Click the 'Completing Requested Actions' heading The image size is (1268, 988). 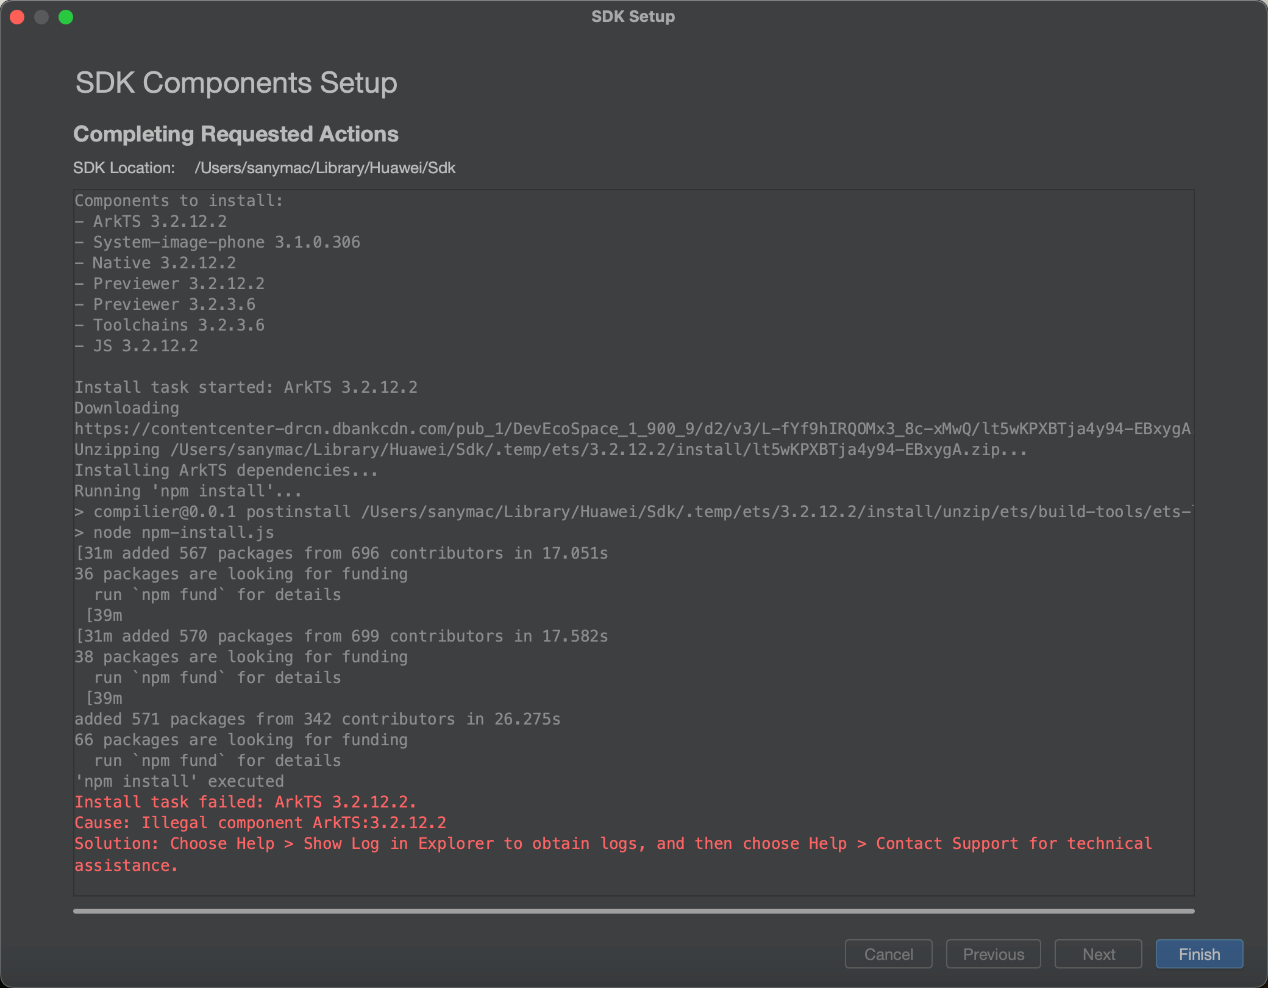coord(237,134)
